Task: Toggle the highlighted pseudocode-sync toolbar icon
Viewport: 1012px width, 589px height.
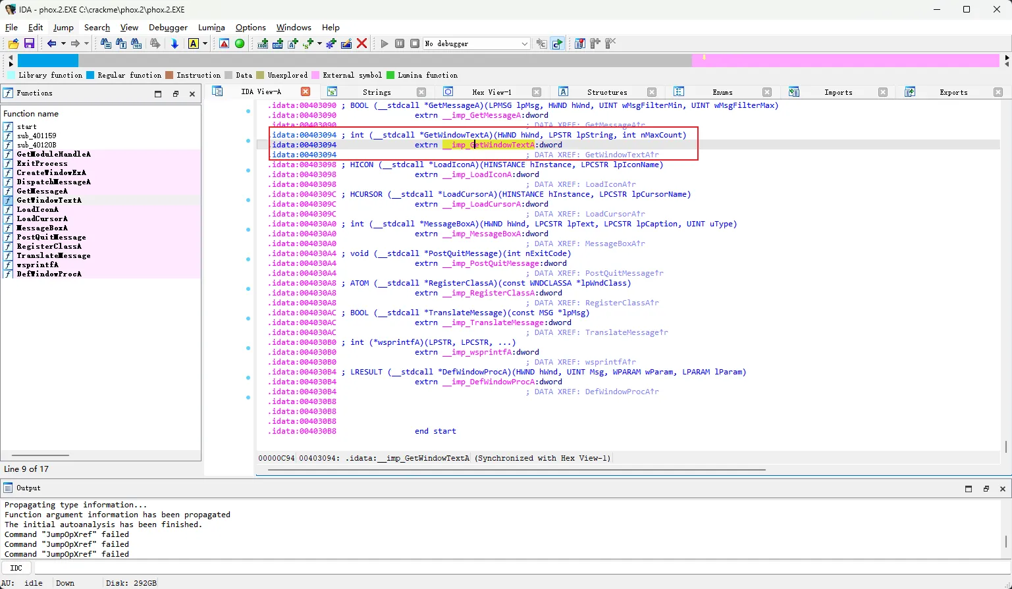Action: tap(558, 43)
